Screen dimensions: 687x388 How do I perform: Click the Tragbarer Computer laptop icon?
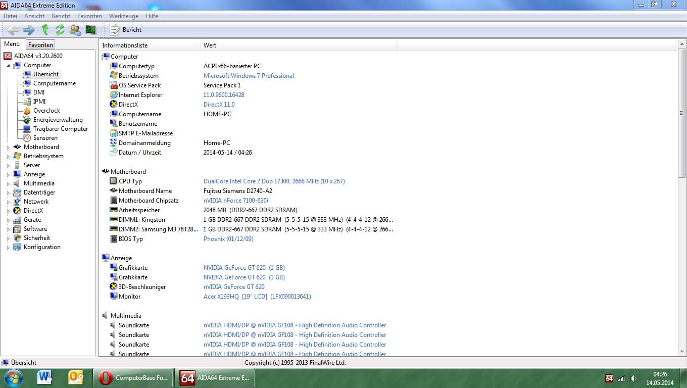click(27, 129)
